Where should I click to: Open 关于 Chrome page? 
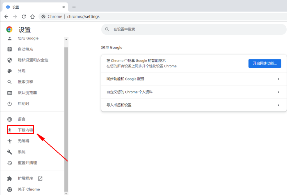[x=29, y=189]
